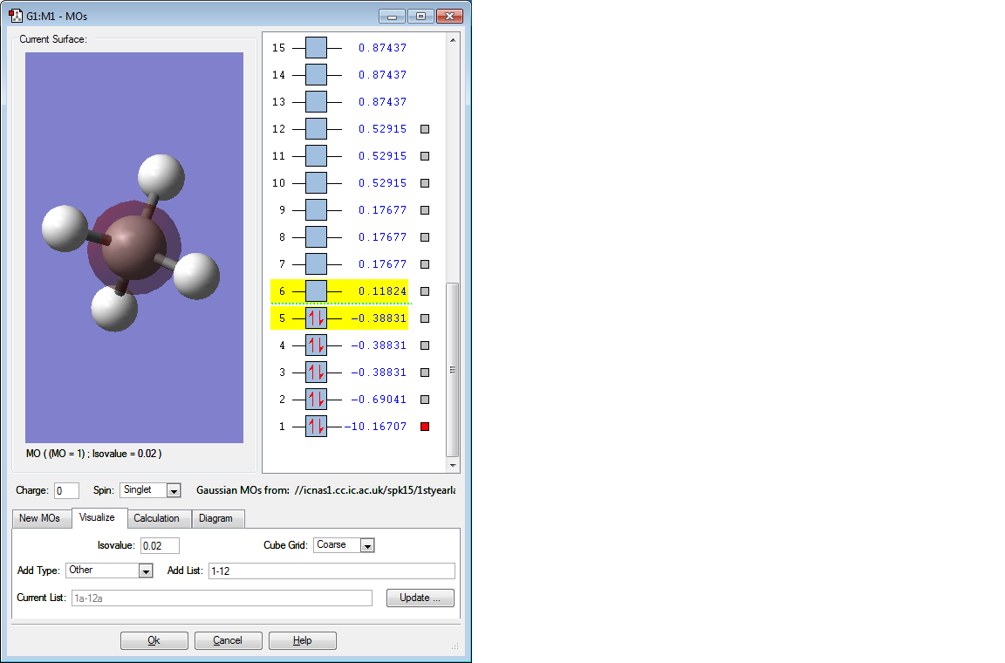Screen dimensions: 1005x663
Task: Select the orbital box for MO 9
Action: pyautogui.click(x=316, y=210)
